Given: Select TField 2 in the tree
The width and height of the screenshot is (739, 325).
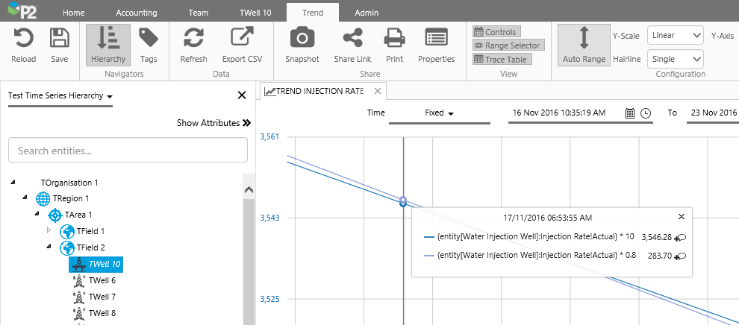Looking at the screenshot, I should [x=90, y=247].
